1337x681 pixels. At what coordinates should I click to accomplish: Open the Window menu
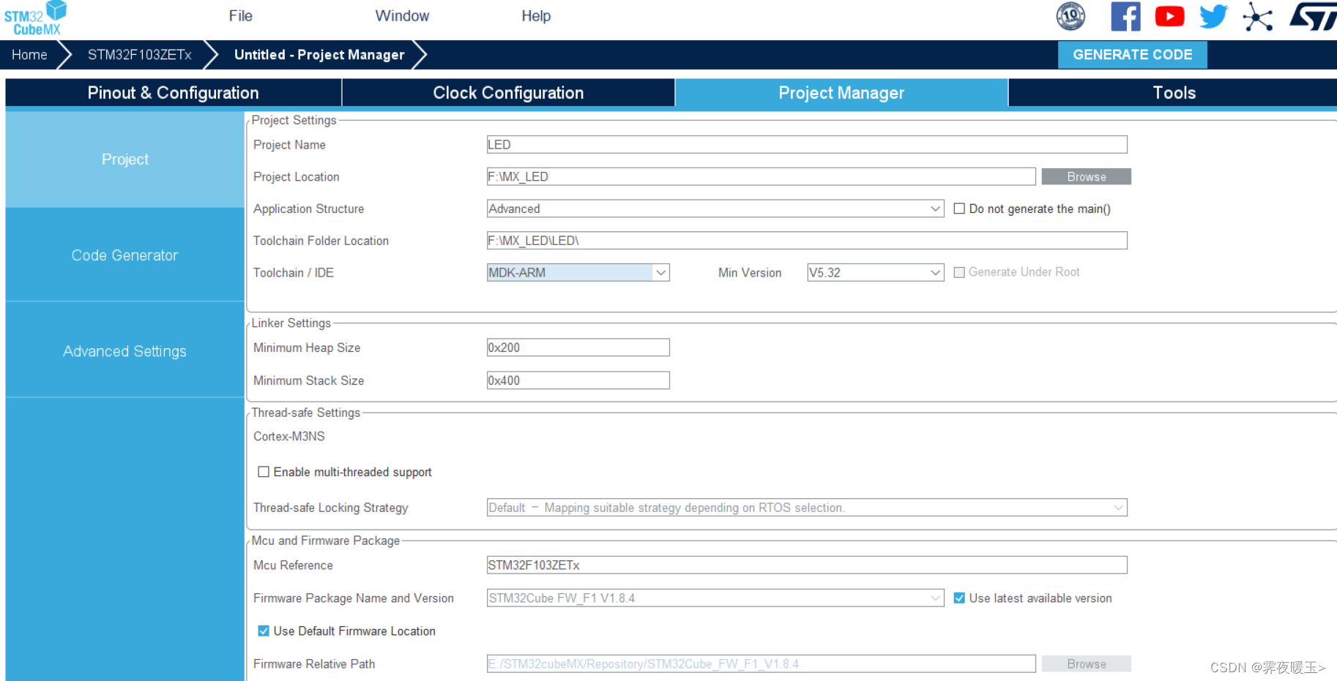[x=402, y=16]
